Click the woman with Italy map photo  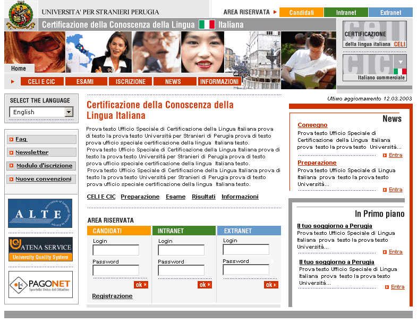pyautogui.click(x=99, y=52)
